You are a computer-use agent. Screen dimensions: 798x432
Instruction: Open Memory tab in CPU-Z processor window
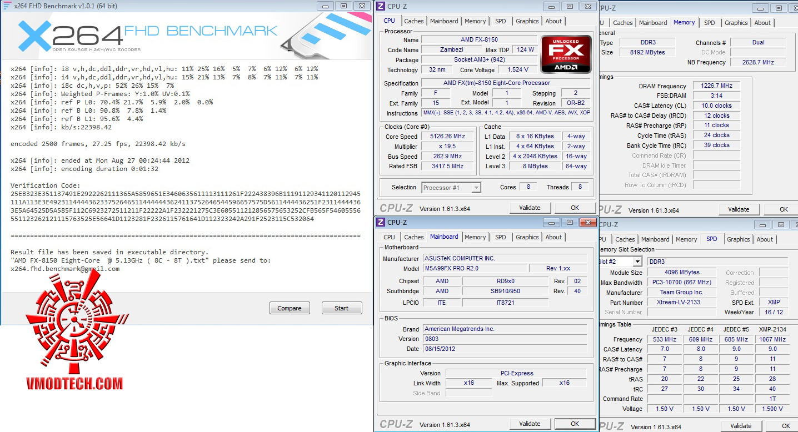(475, 21)
